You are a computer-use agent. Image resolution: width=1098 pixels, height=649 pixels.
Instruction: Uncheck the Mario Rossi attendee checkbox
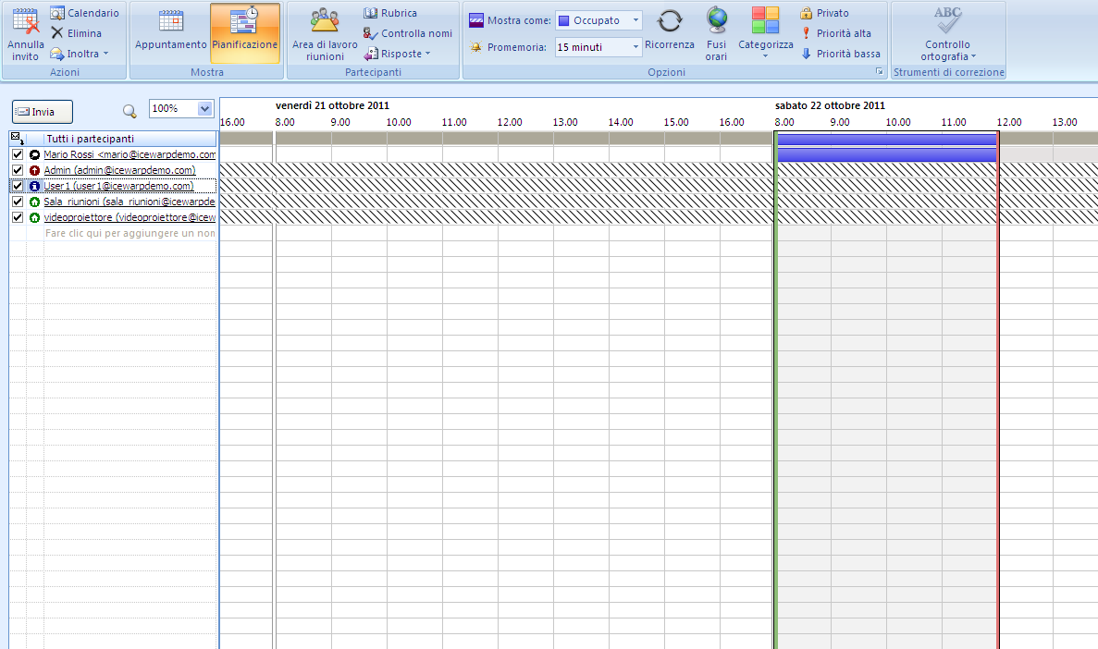click(x=18, y=154)
